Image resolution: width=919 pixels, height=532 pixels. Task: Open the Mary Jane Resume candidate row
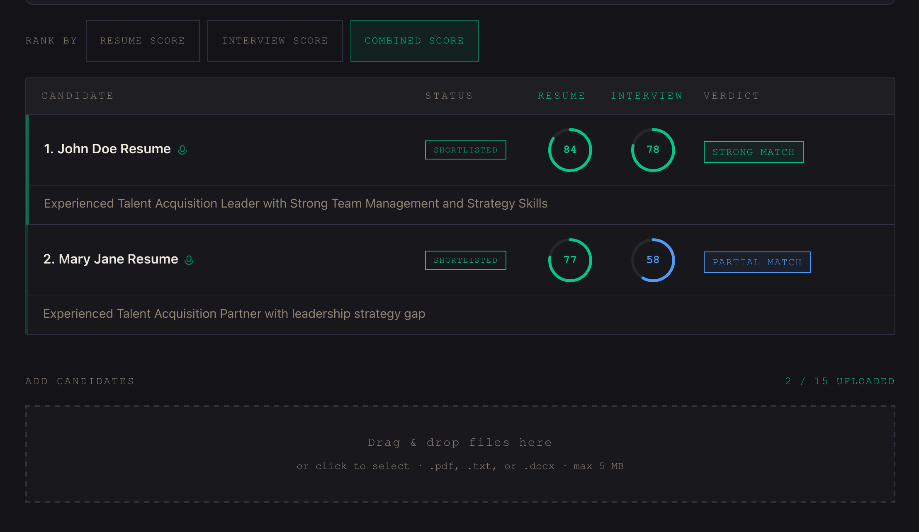click(x=111, y=259)
